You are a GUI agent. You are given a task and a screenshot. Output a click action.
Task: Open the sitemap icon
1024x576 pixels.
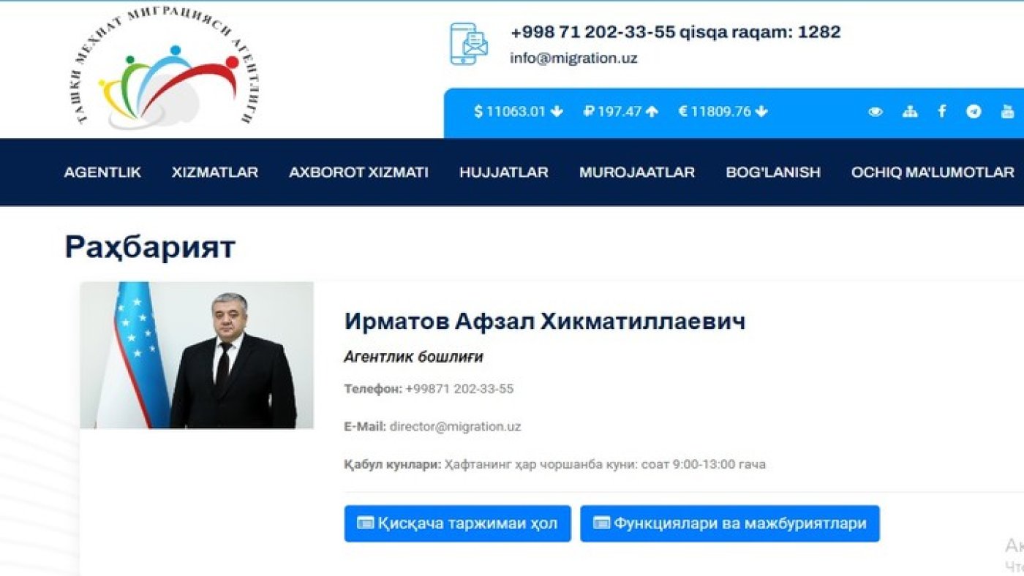(910, 112)
